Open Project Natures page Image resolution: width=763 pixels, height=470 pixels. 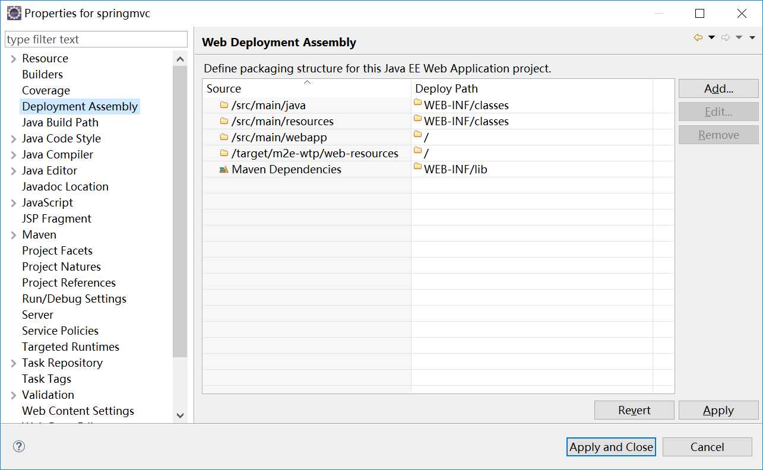(x=61, y=266)
